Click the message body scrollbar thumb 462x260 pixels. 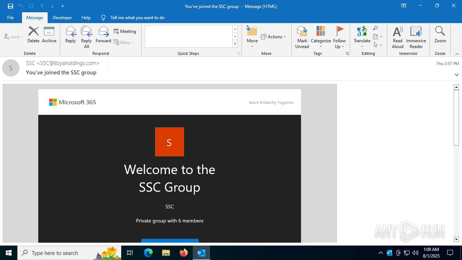(x=456, y=117)
